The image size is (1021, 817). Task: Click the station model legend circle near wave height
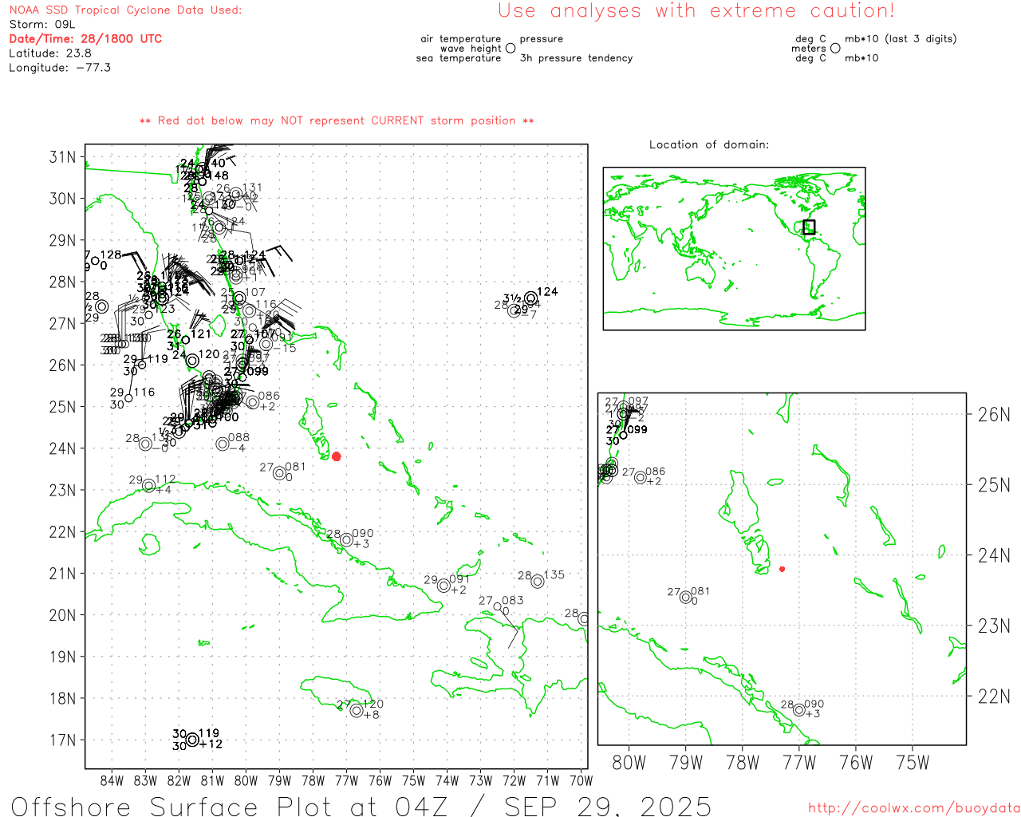click(x=510, y=48)
